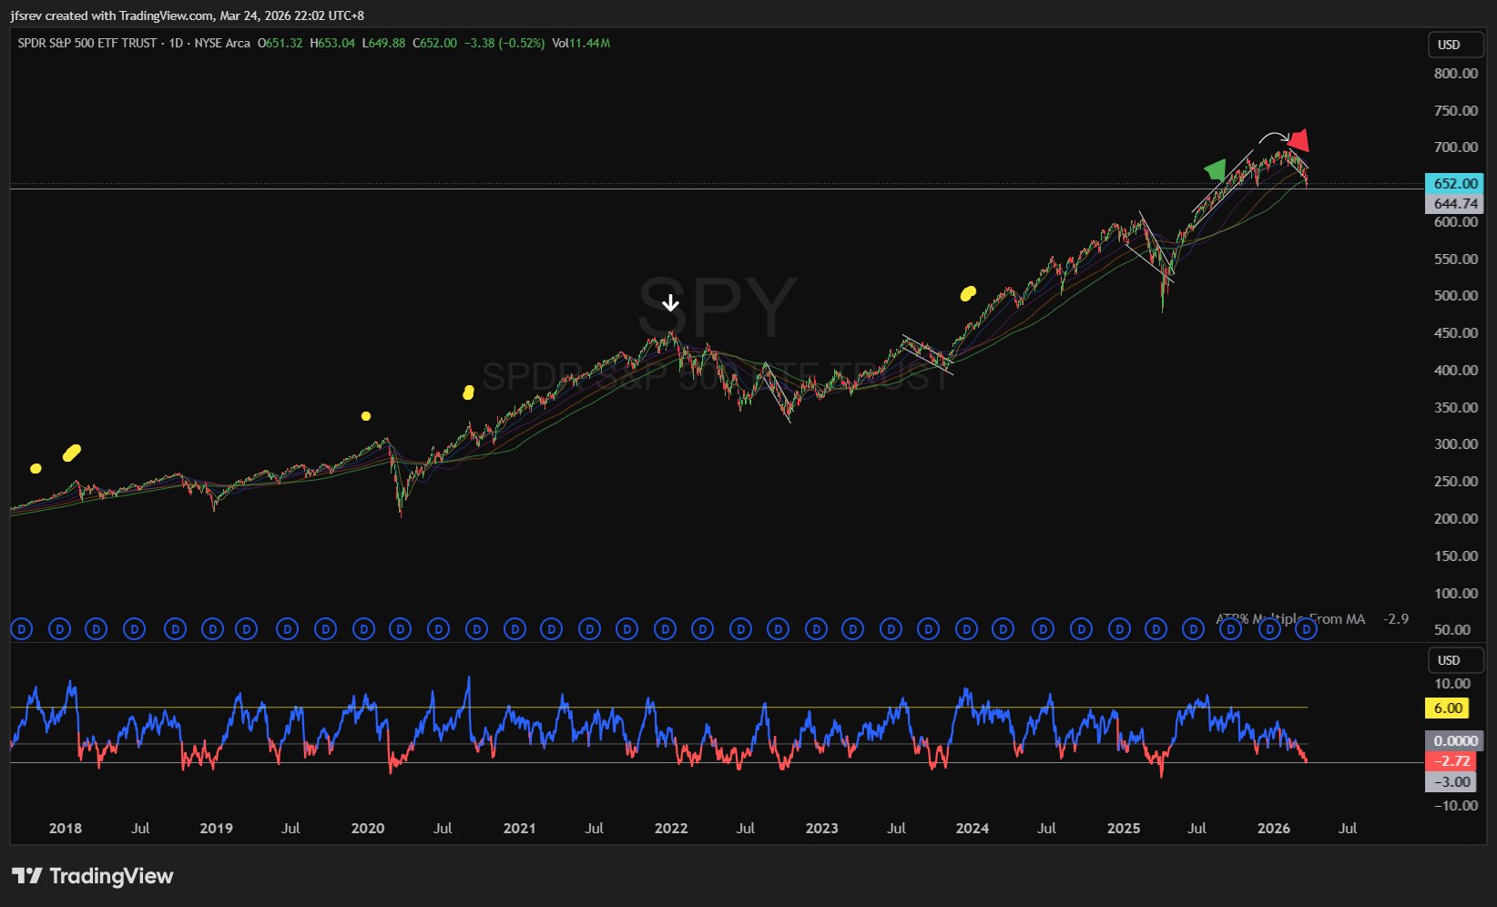Viewport: 1497px width, 907px height.
Task: Select the yellow dot drawing in late 2020
Action: 468,392
